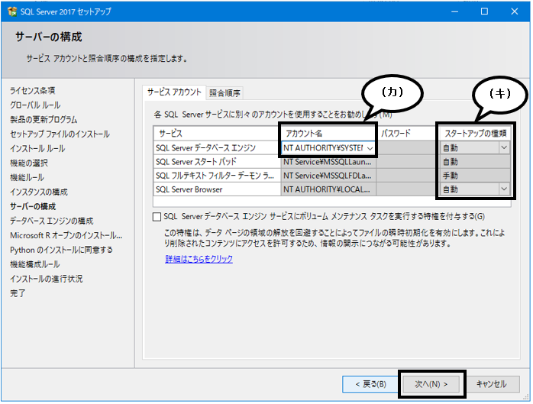Image resolution: width=533 pixels, height=404 pixels.
Task: Select 完了 step in sidebar
Action: point(18,293)
